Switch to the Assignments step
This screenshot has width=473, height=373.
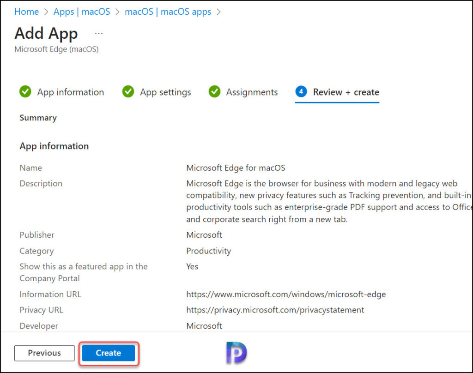click(x=243, y=92)
